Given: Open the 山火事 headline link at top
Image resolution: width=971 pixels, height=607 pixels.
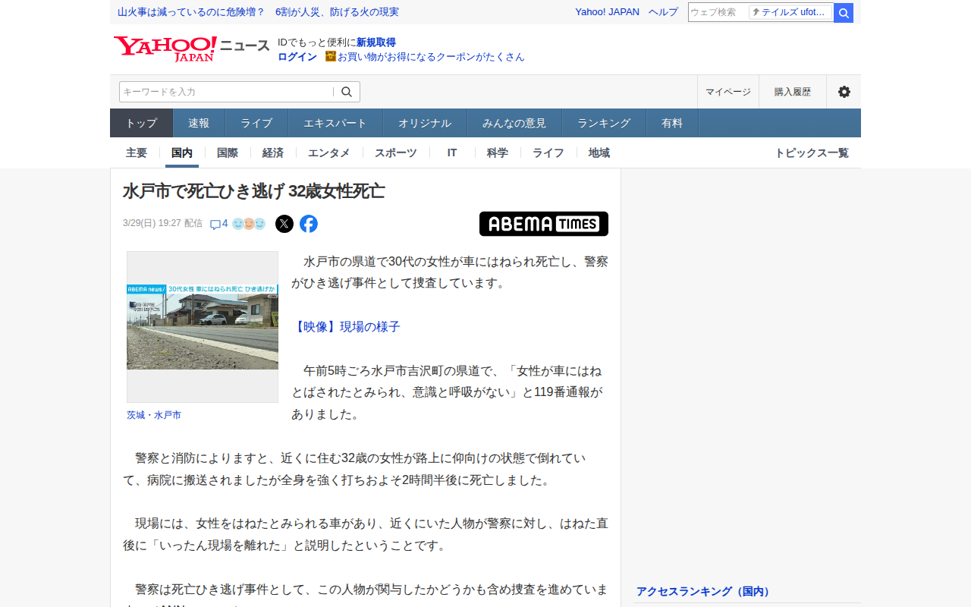Looking at the screenshot, I should [x=258, y=11].
